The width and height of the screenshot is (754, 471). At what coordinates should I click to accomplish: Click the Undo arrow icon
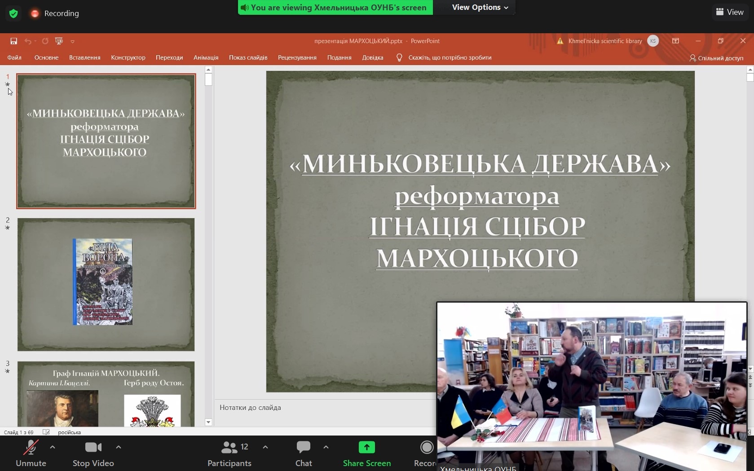(28, 41)
